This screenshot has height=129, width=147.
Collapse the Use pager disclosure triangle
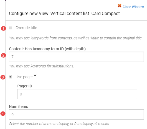click(35, 75)
